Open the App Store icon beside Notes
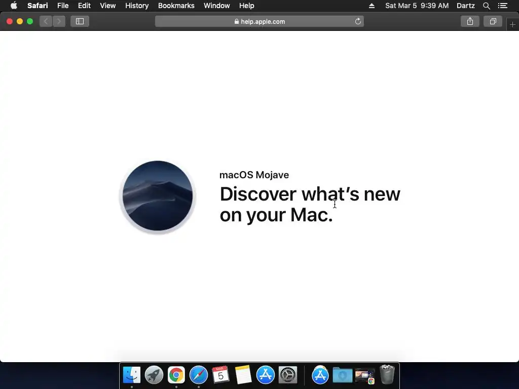The height and width of the screenshot is (389, 519). [x=266, y=375]
